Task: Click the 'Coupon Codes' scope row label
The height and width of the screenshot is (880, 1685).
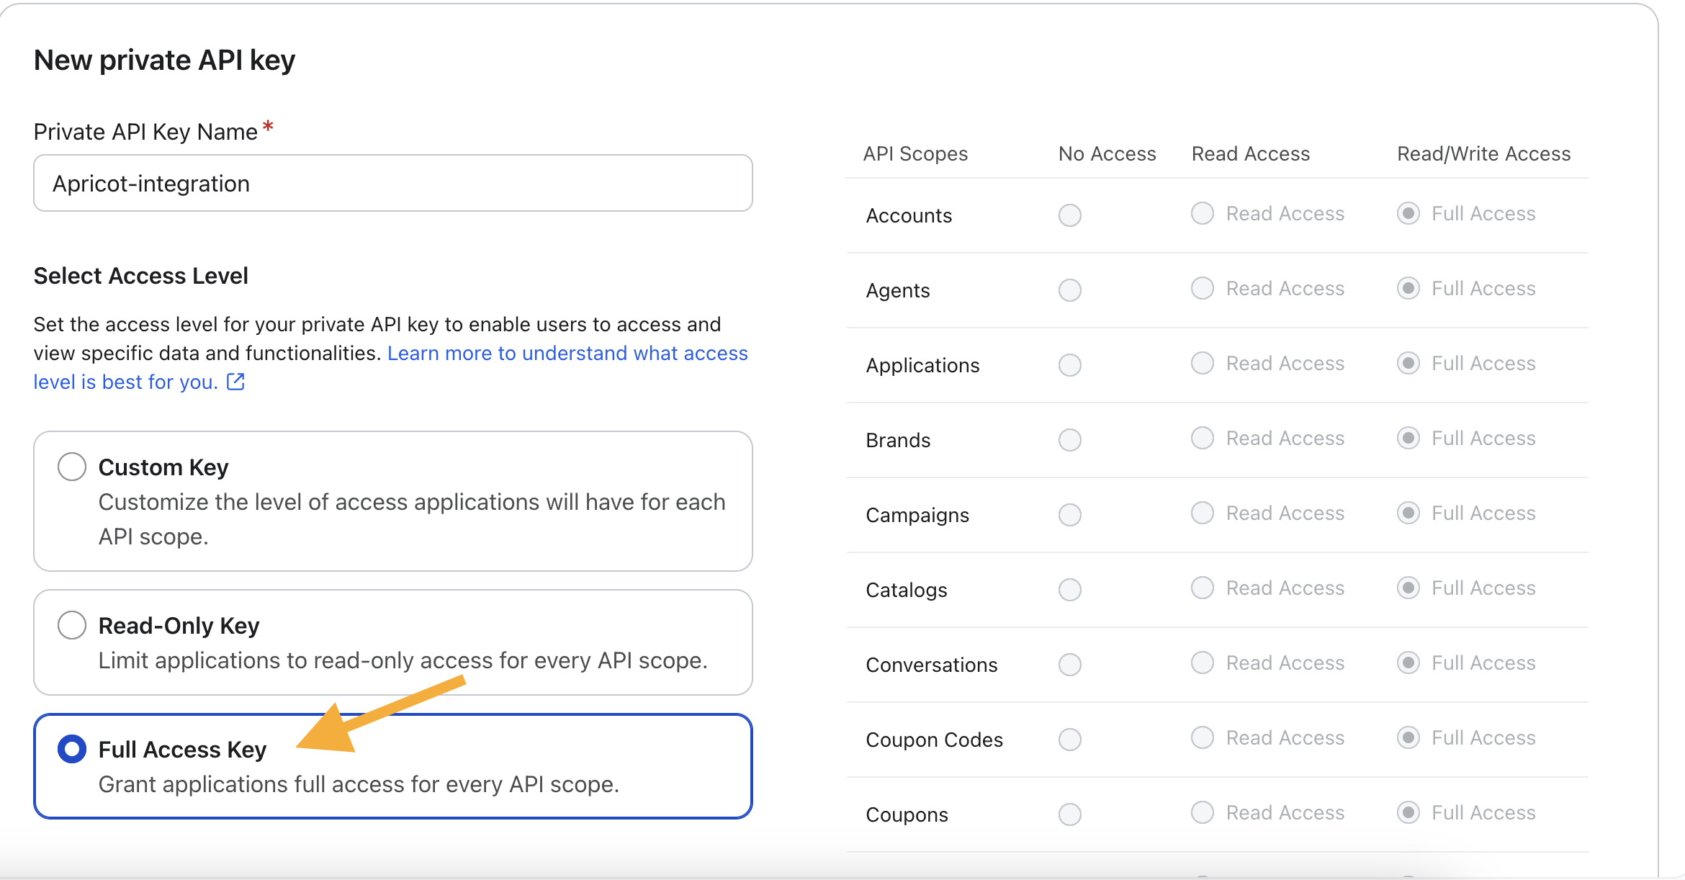Action: coord(934,740)
